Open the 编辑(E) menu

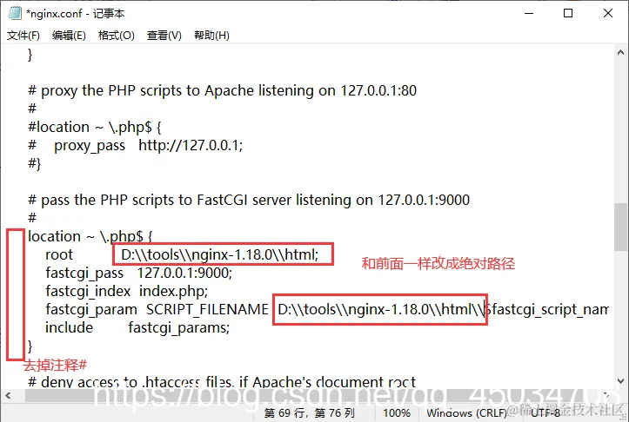(69, 36)
